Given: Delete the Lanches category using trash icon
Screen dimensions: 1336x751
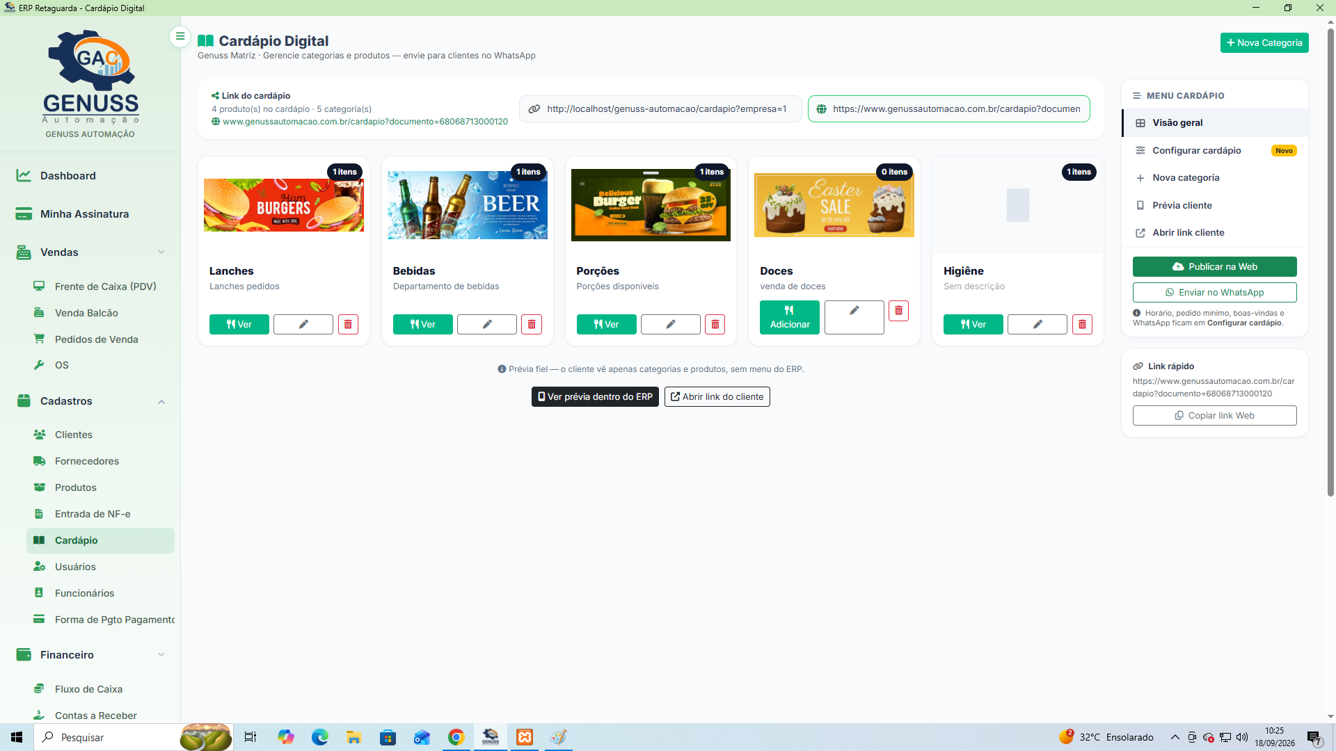Looking at the screenshot, I should click(x=348, y=325).
